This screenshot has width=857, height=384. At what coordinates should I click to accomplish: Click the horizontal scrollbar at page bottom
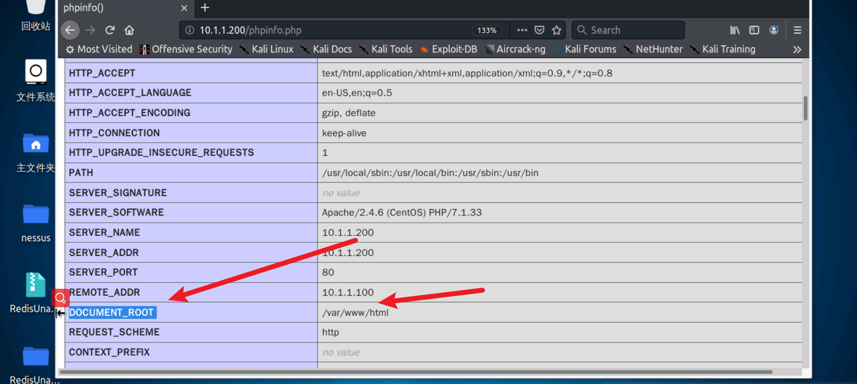click(416, 372)
